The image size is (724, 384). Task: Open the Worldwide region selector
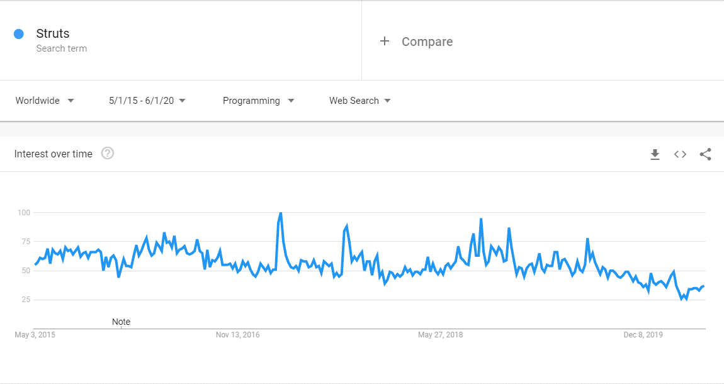[38, 101]
